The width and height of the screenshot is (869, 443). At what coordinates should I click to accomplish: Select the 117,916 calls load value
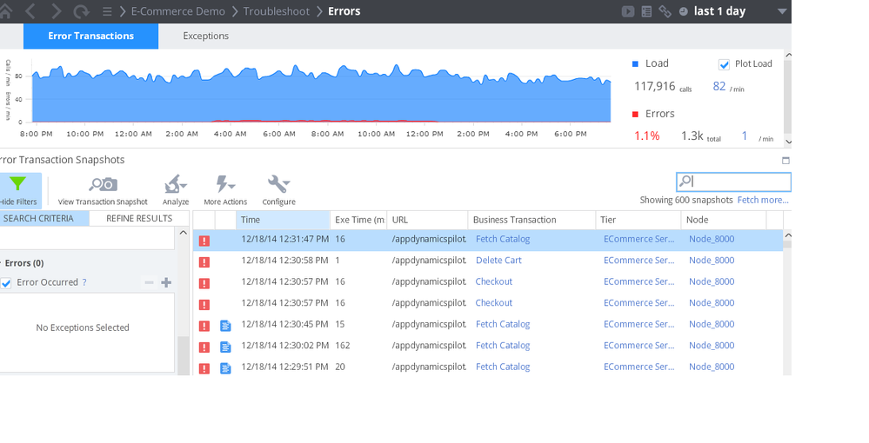coord(654,86)
